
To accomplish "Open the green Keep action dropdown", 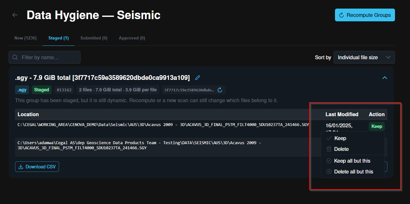I will click(377, 126).
